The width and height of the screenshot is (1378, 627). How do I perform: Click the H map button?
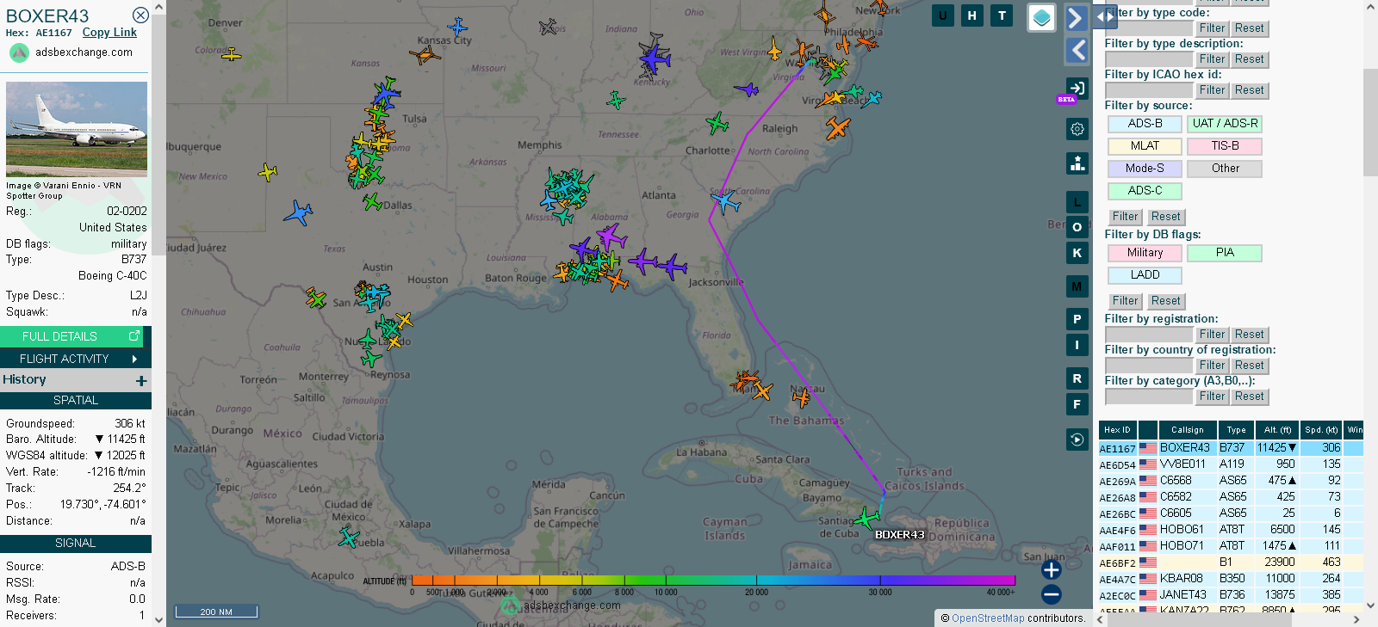[x=972, y=15]
